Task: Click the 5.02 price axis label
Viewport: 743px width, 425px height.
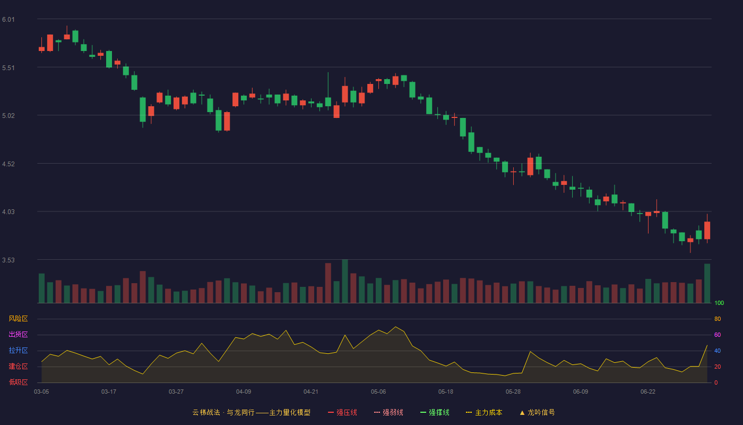Action: pos(8,116)
